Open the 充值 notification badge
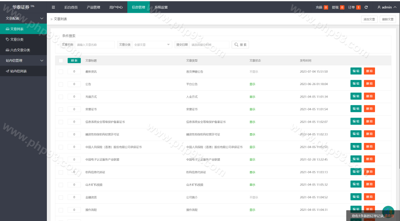This screenshot has height=221, width=400. 322,7
